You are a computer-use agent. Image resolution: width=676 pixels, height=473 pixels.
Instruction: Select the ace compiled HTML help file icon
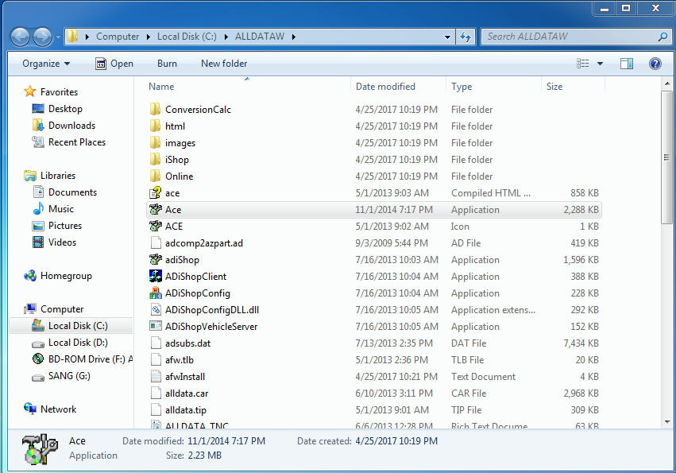click(x=155, y=193)
